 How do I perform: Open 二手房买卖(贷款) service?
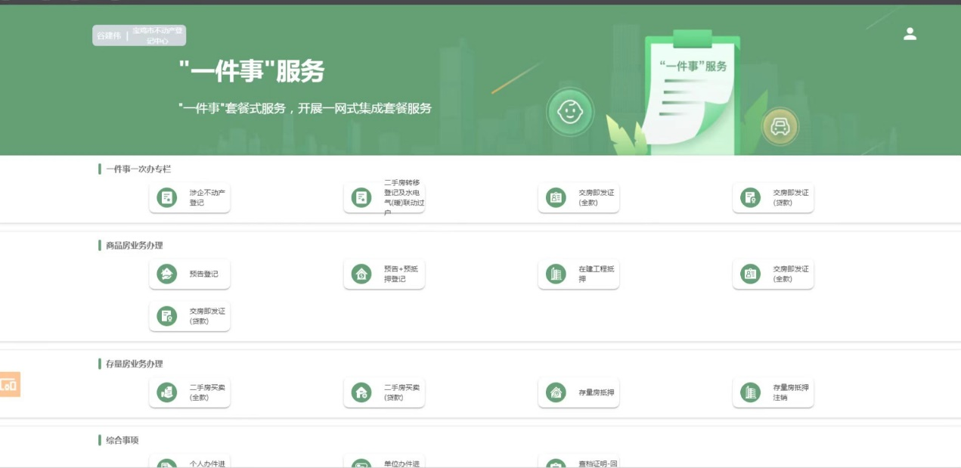click(x=384, y=392)
